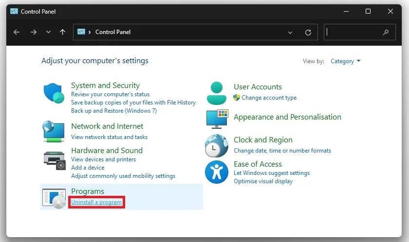Click the Ease of Access icon
This screenshot has height=242, width=409.
pos(217,172)
